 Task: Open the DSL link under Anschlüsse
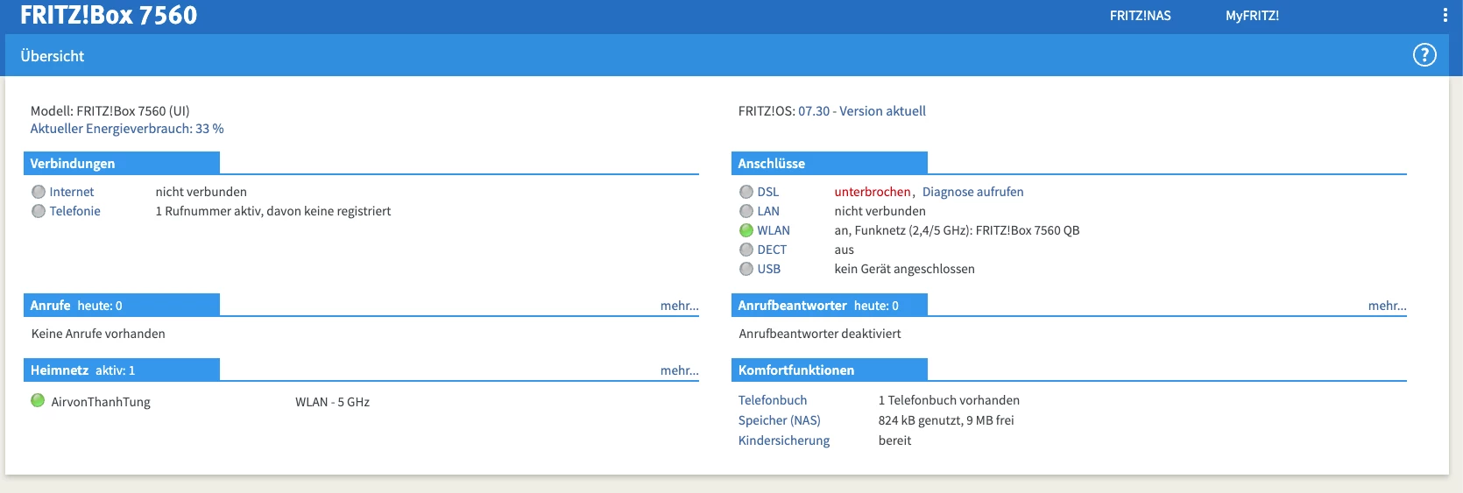(x=768, y=192)
